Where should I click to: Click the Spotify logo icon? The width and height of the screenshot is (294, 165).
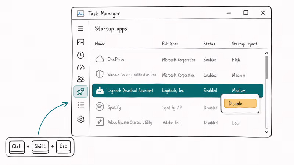tap(100, 107)
